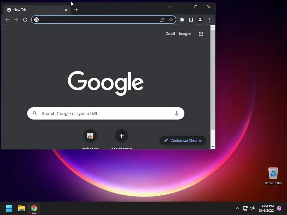
Task: Start voice search with microphone icon
Action: 177,113
